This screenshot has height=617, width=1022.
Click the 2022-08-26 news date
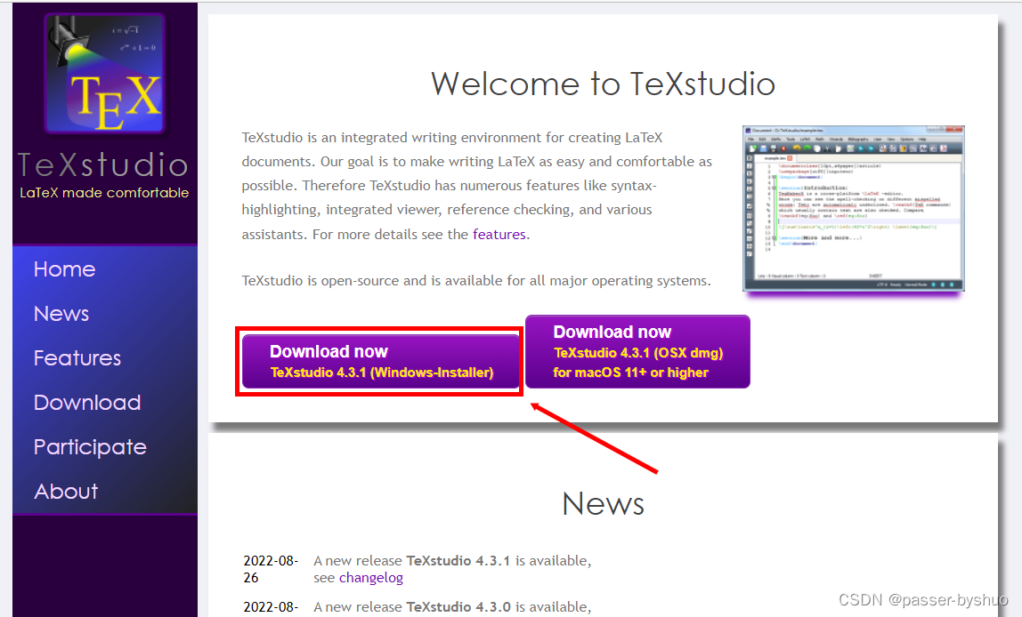click(271, 569)
